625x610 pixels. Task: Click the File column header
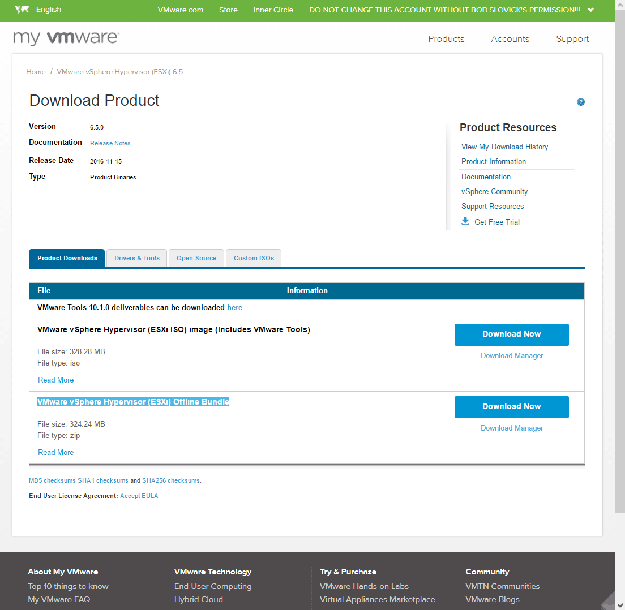[x=44, y=291]
